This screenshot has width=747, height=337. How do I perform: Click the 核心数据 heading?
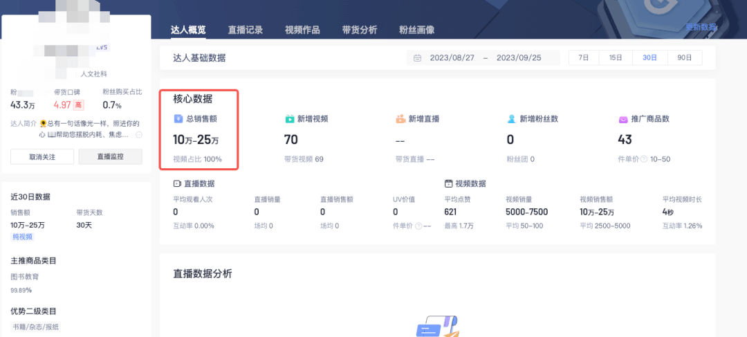(193, 99)
